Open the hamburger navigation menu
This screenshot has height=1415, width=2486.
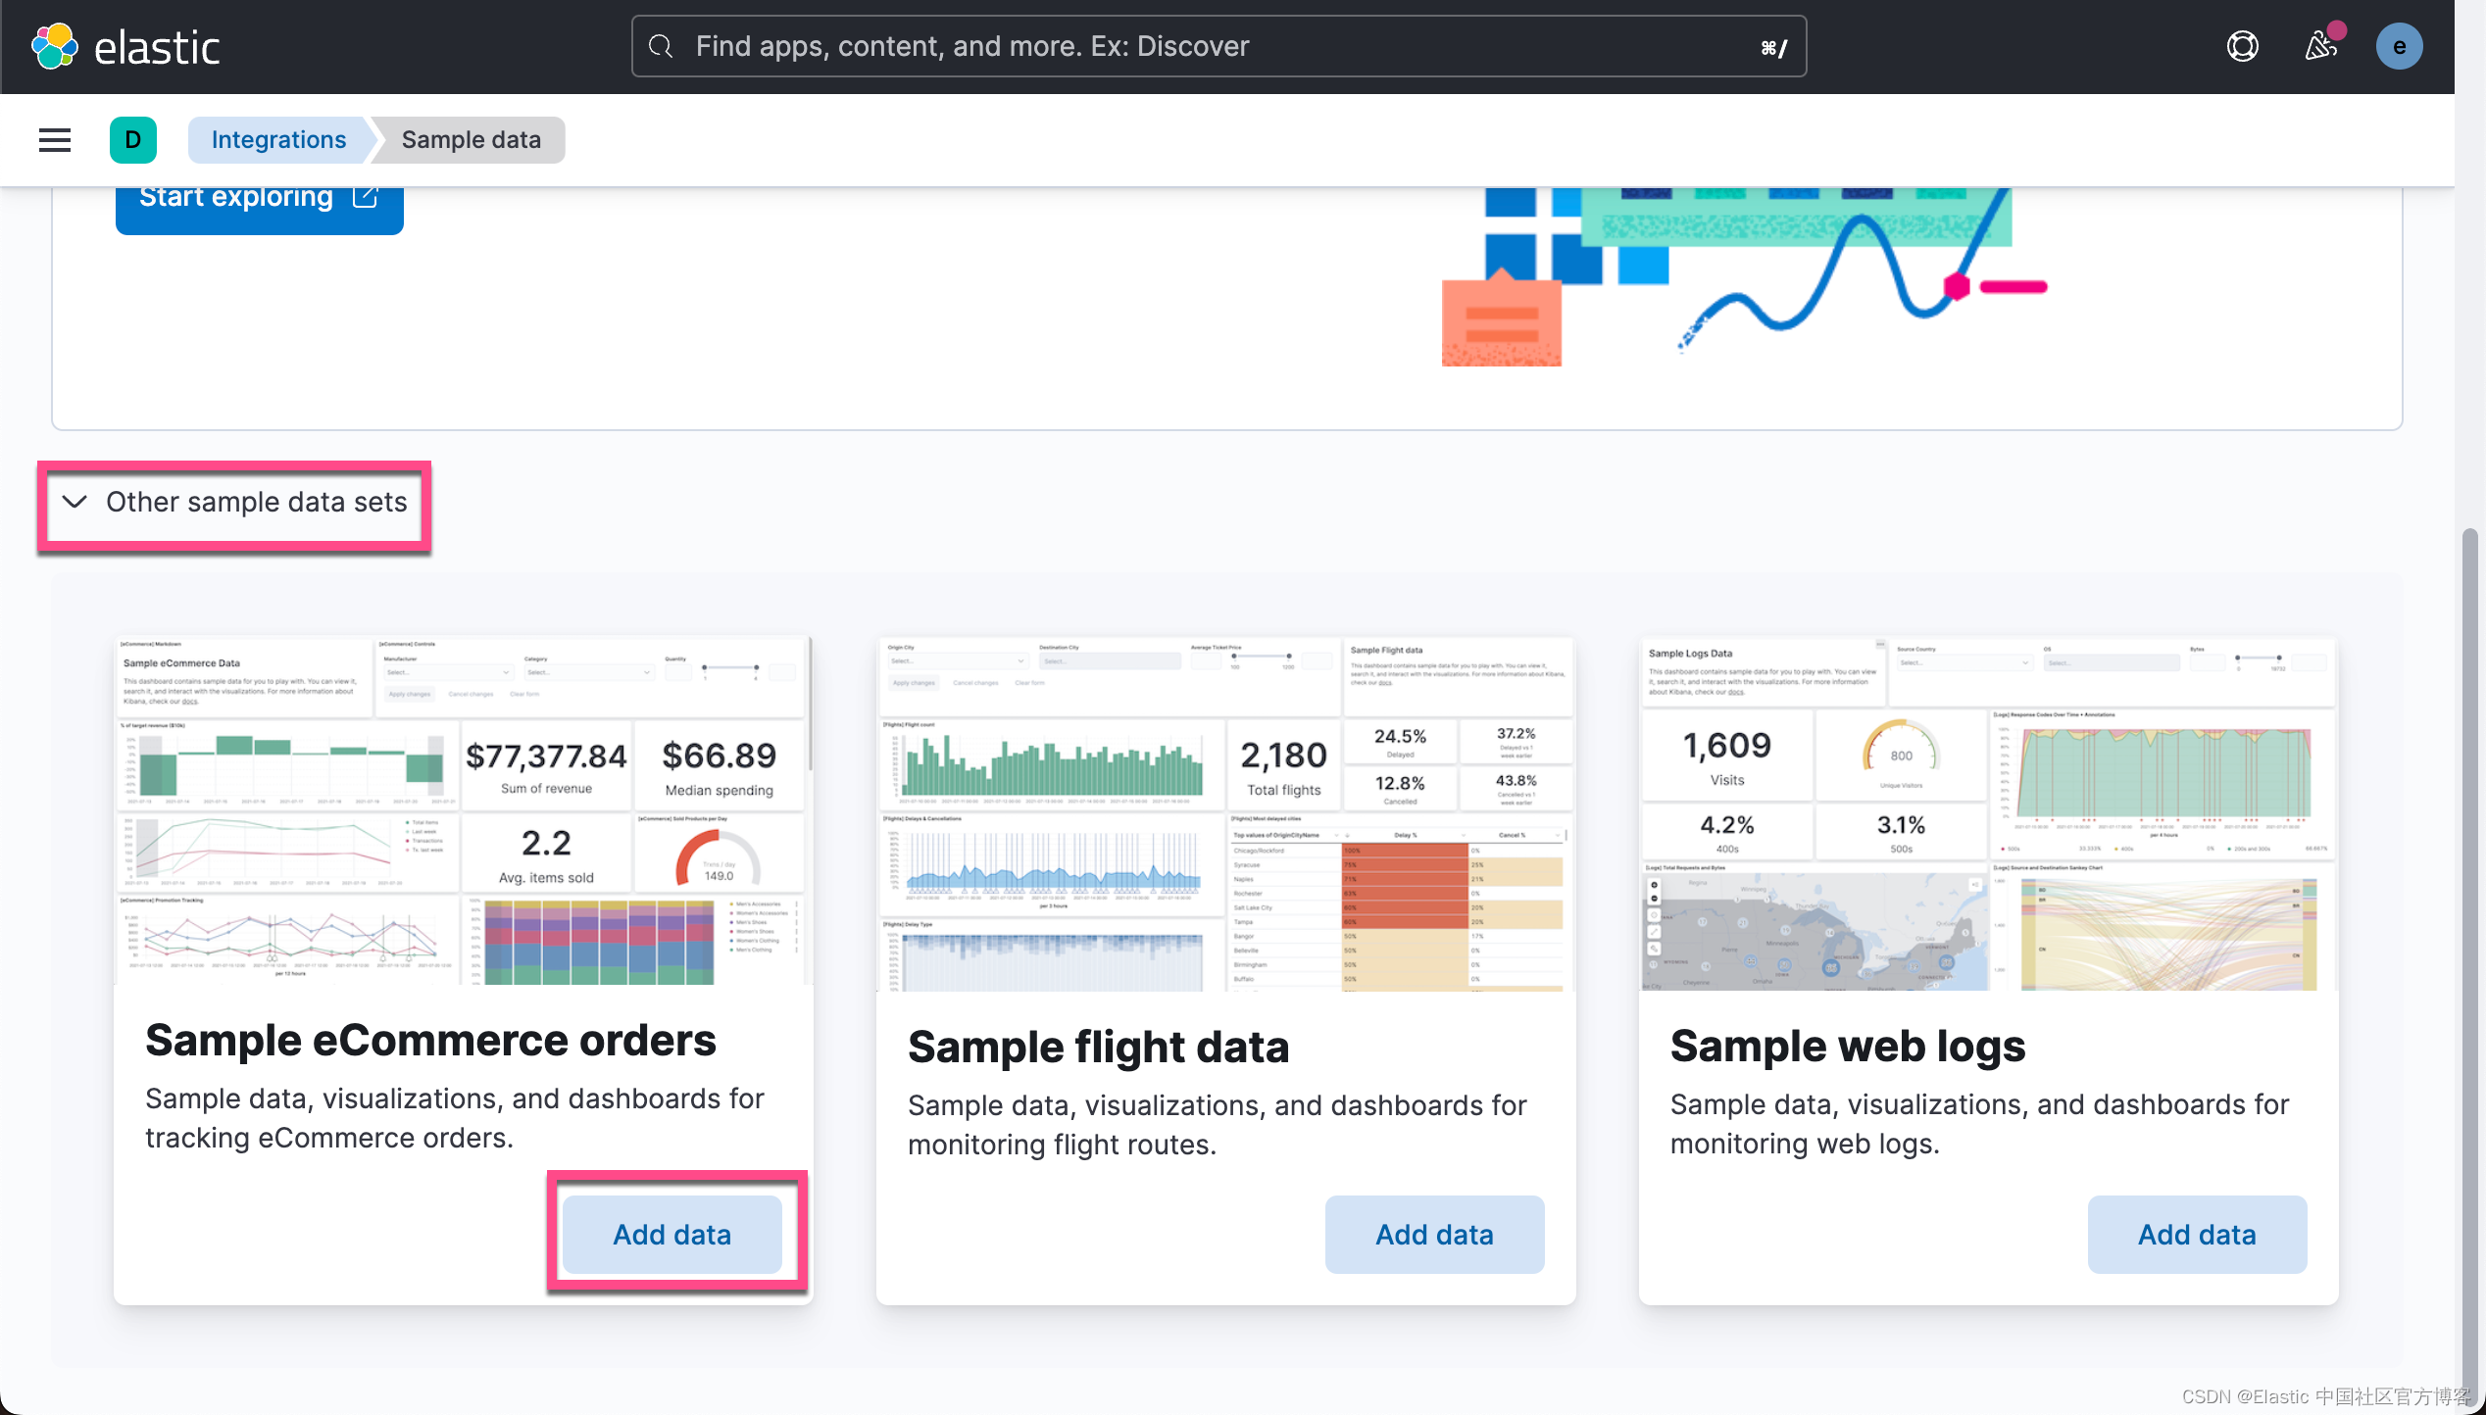point(55,140)
